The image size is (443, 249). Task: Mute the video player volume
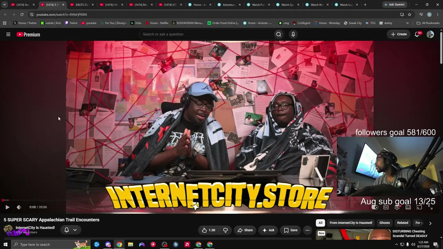point(19,207)
